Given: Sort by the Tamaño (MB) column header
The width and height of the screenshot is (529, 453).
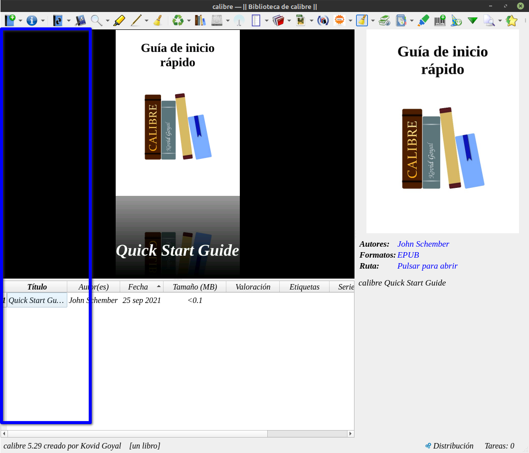Looking at the screenshot, I should pyautogui.click(x=194, y=287).
